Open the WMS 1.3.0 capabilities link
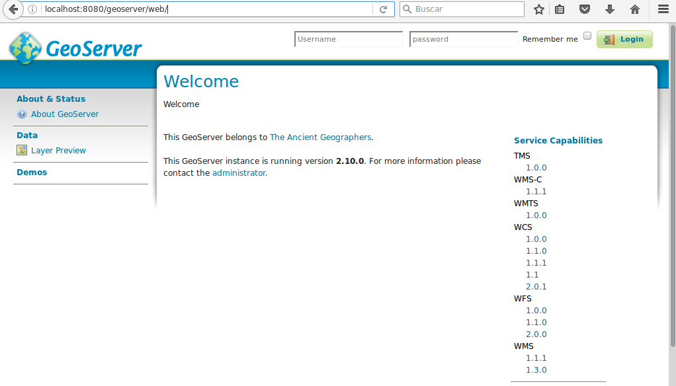The height and width of the screenshot is (386, 676). [536, 369]
